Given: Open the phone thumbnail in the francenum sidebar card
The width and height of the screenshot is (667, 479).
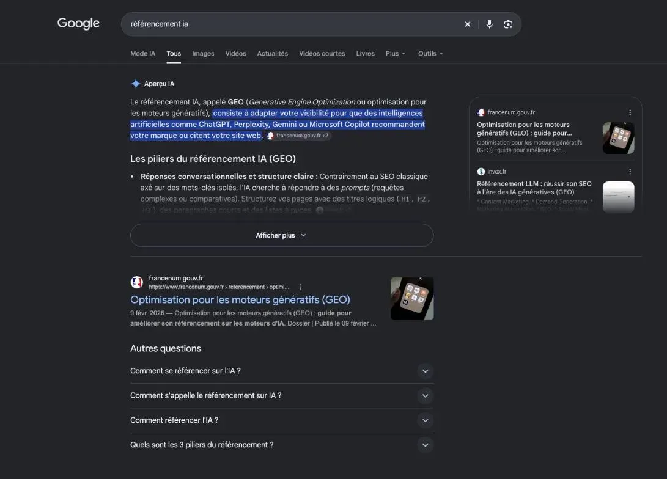Looking at the screenshot, I should (x=619, y=138).
